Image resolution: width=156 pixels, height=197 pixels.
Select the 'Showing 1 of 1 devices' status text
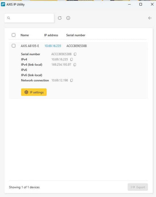click(x=24, y=187)
